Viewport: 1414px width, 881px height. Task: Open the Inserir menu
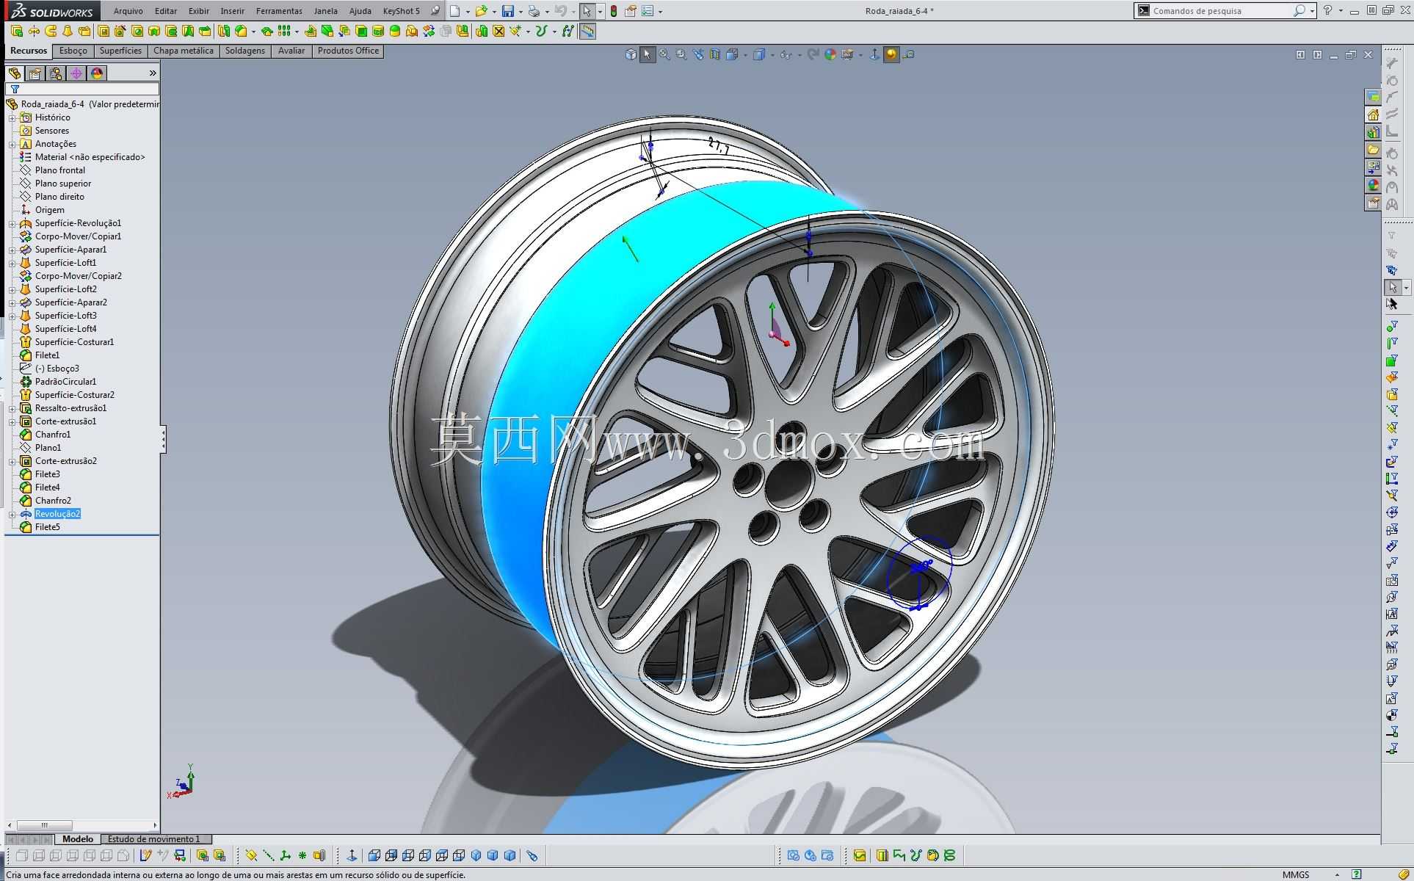pos(233,11)
